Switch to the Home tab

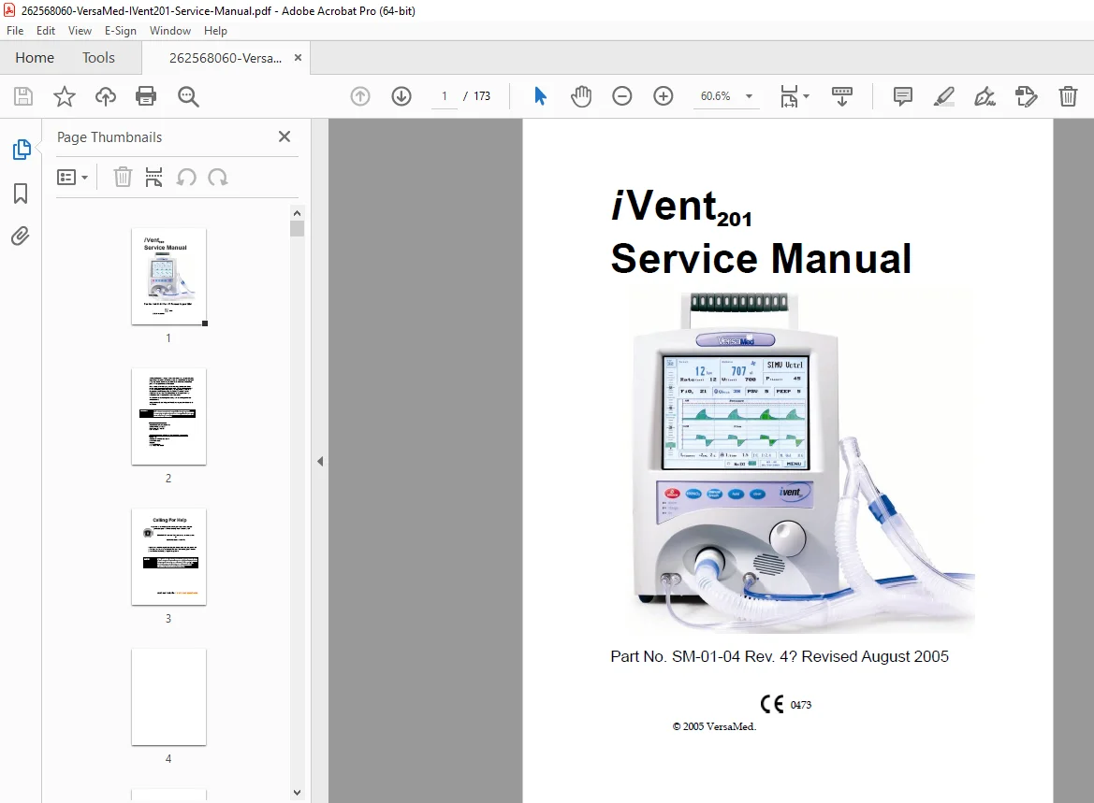35,58
